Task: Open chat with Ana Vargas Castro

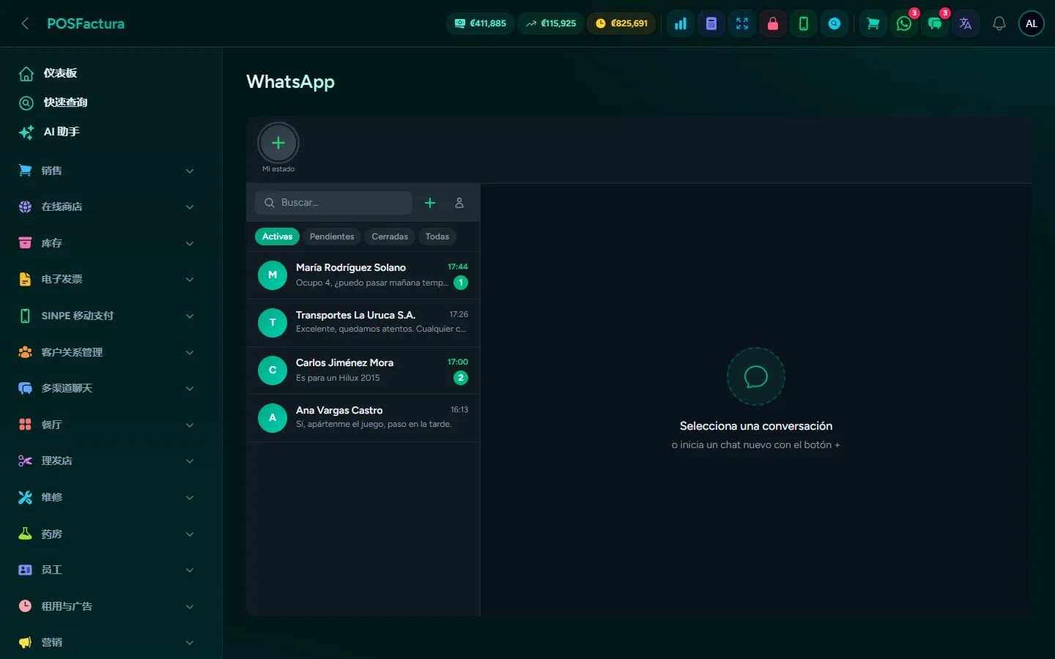Action: 363,418
